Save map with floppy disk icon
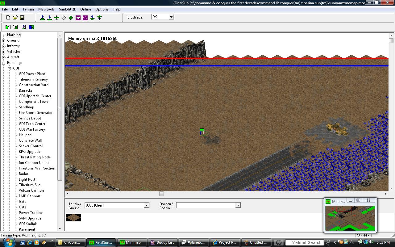395x247 pixels. tap(22, 18)
